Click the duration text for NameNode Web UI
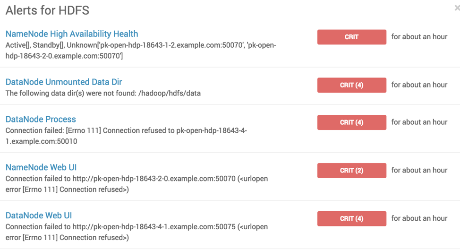Screen dimensions: 460x250 point(419,170)
